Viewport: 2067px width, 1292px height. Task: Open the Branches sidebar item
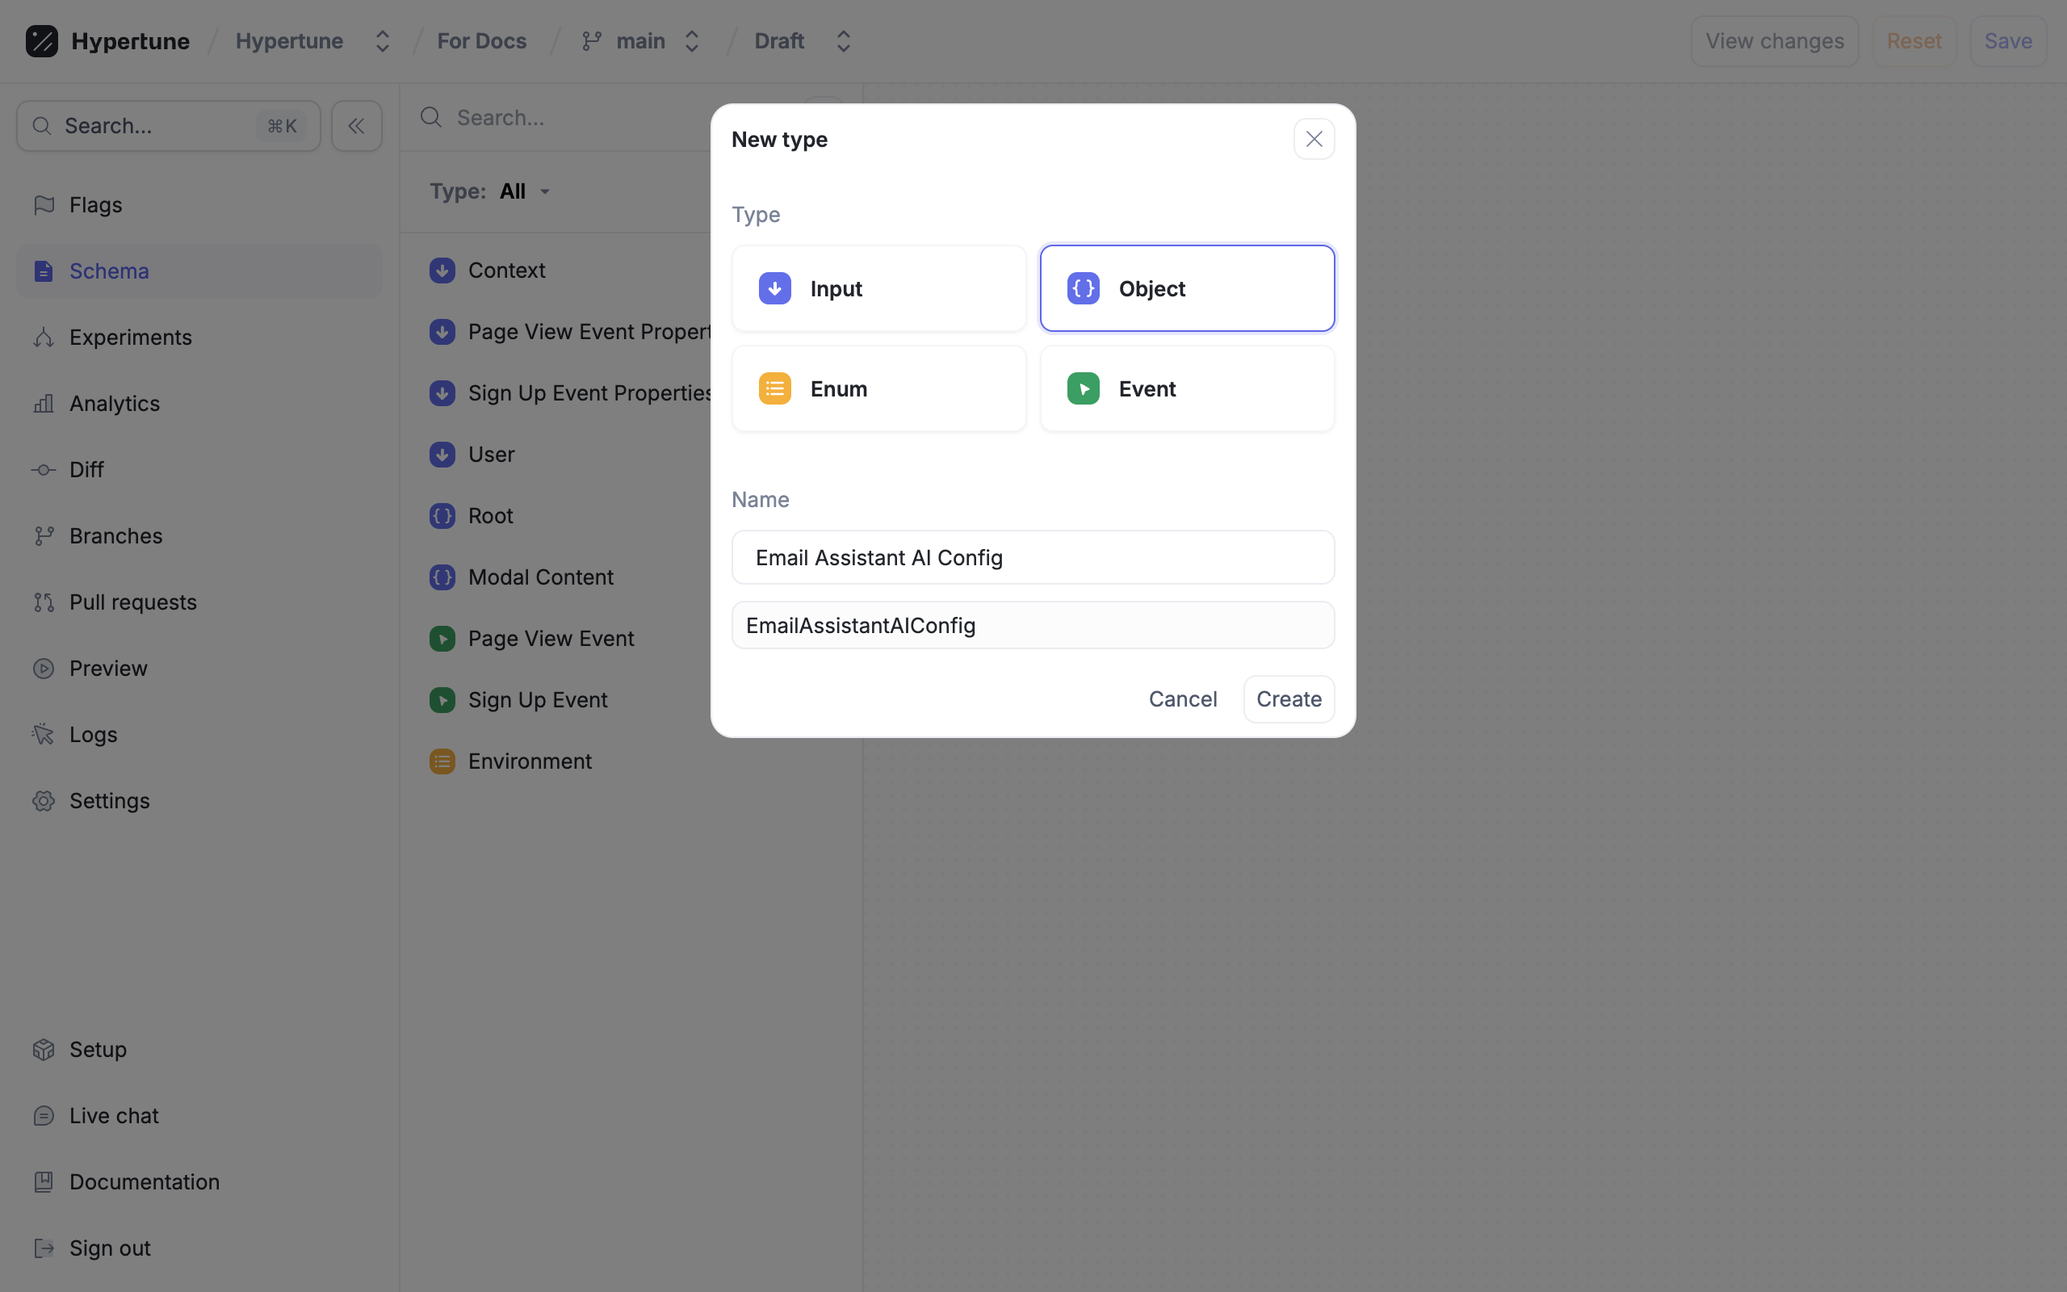pos(115,535)
